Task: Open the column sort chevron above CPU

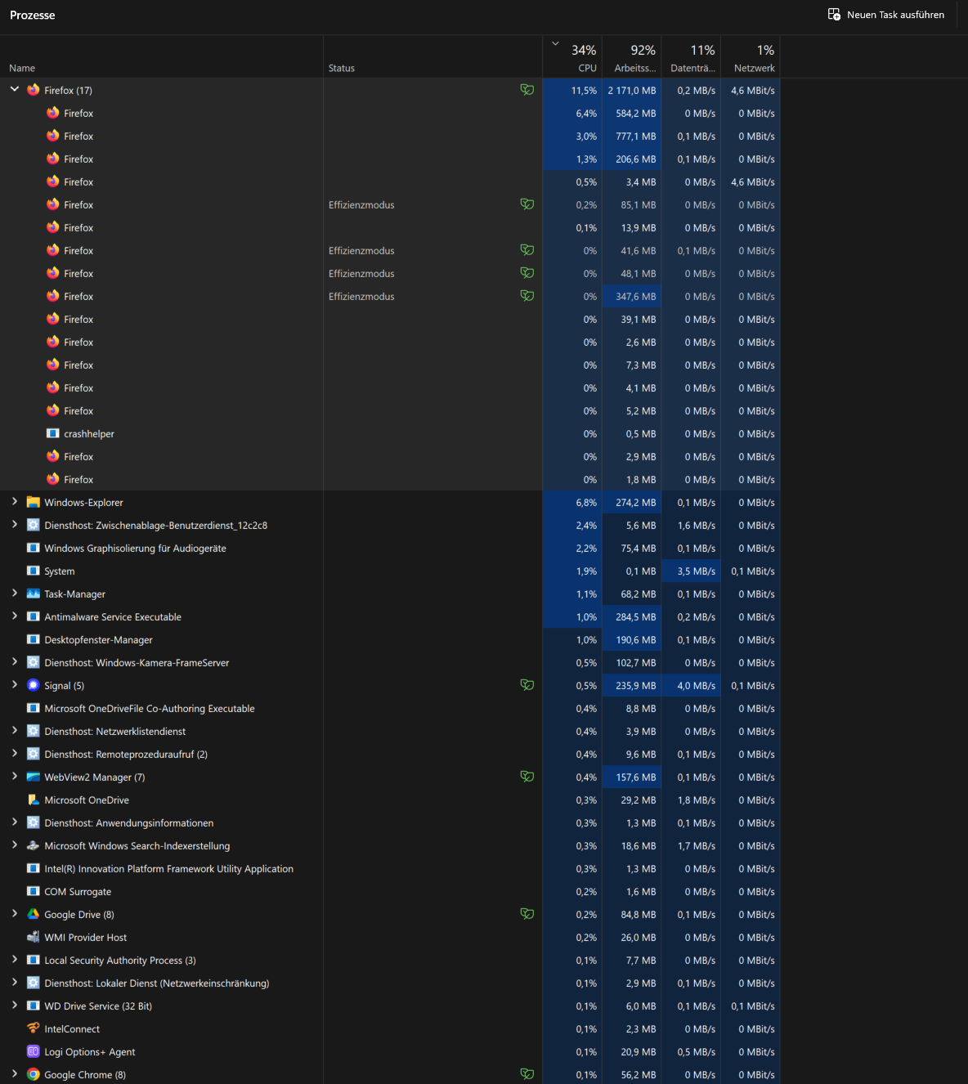Action: click(x=555, y=44)
